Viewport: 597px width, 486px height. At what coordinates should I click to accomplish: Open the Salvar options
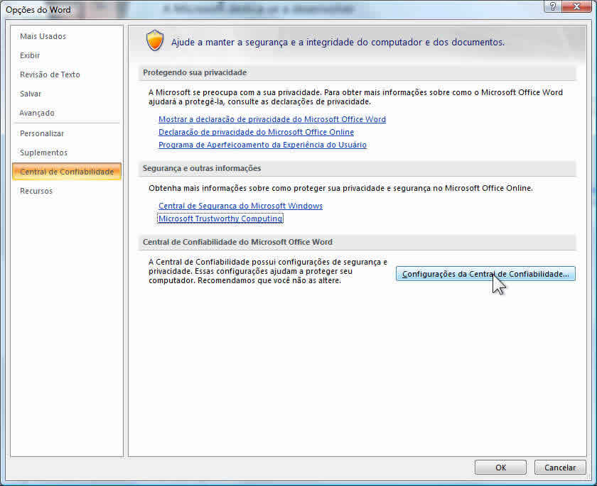31,94
